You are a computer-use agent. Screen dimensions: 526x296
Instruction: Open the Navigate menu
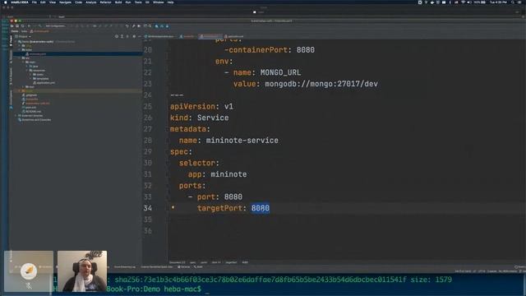tap(65, 2)
